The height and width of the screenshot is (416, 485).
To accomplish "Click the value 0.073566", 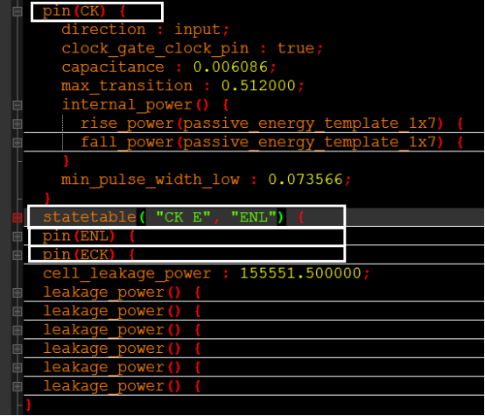I will (306, 180).
